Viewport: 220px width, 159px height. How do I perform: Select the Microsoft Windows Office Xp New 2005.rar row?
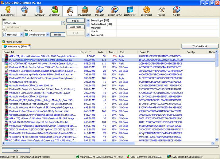[108, 85]
